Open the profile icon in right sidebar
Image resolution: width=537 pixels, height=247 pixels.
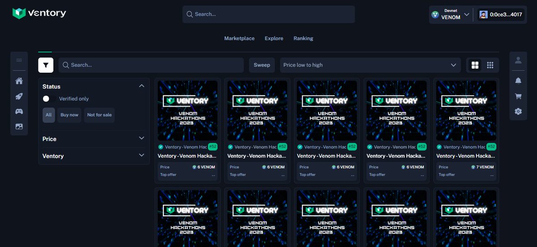pos(518,60)
